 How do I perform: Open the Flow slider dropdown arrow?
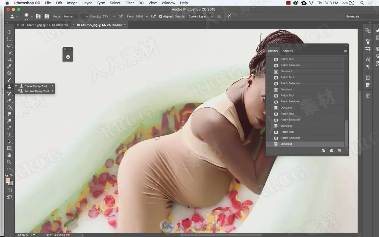pyautogui.click(x=147, y=16)
